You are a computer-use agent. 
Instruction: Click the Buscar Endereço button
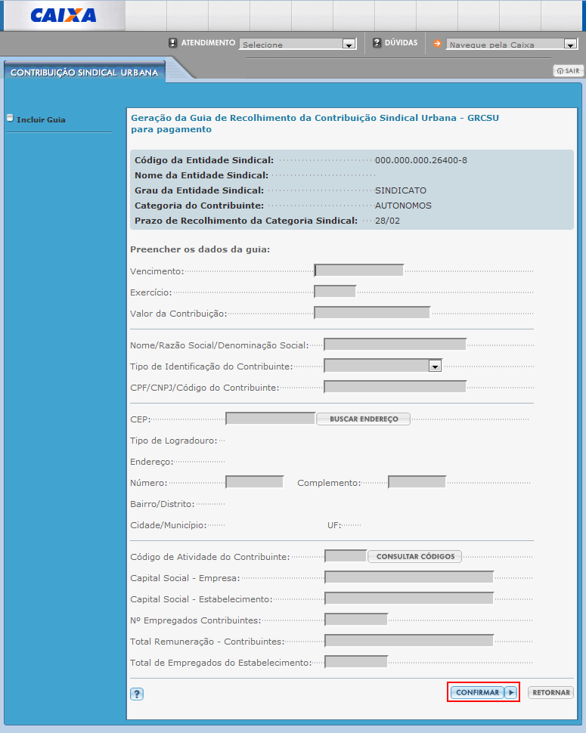point(364,419)
